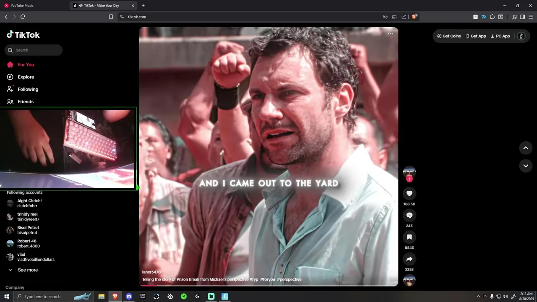
Task: Open the media control music note icon
Action: [514, 17]
